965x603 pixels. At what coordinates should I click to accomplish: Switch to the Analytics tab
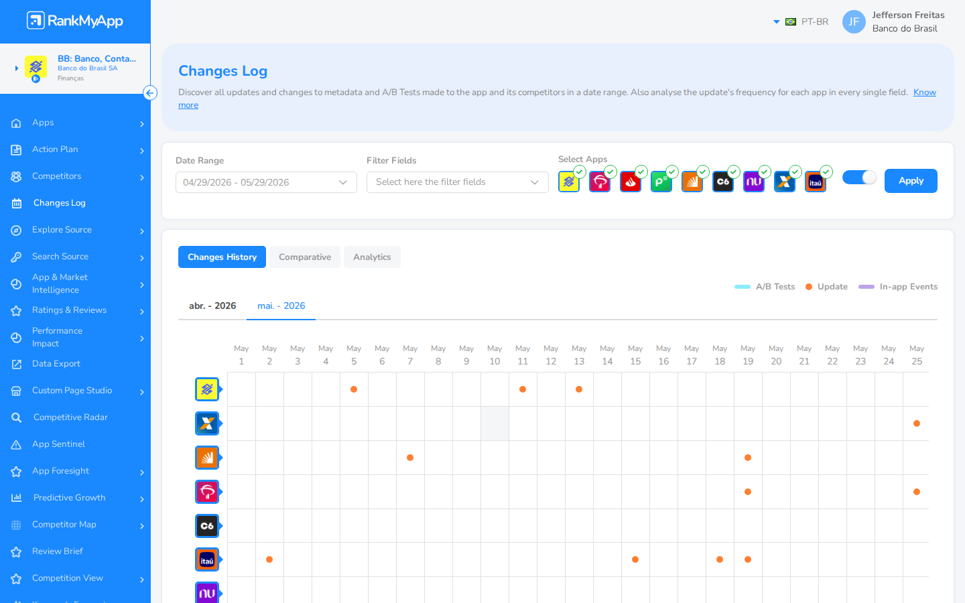[x=372, y=257]
